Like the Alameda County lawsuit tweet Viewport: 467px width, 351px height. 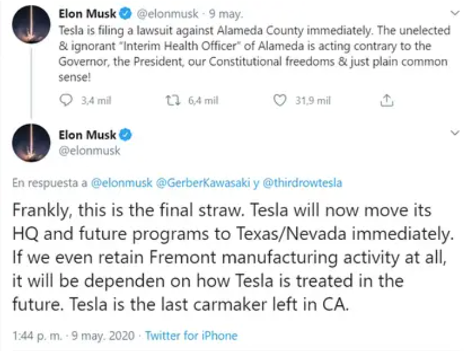(280, 100)
